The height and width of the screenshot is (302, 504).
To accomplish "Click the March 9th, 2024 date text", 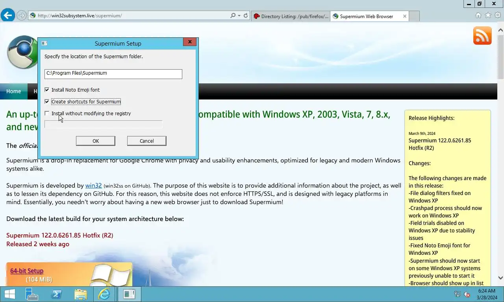I will click(422, 133).
